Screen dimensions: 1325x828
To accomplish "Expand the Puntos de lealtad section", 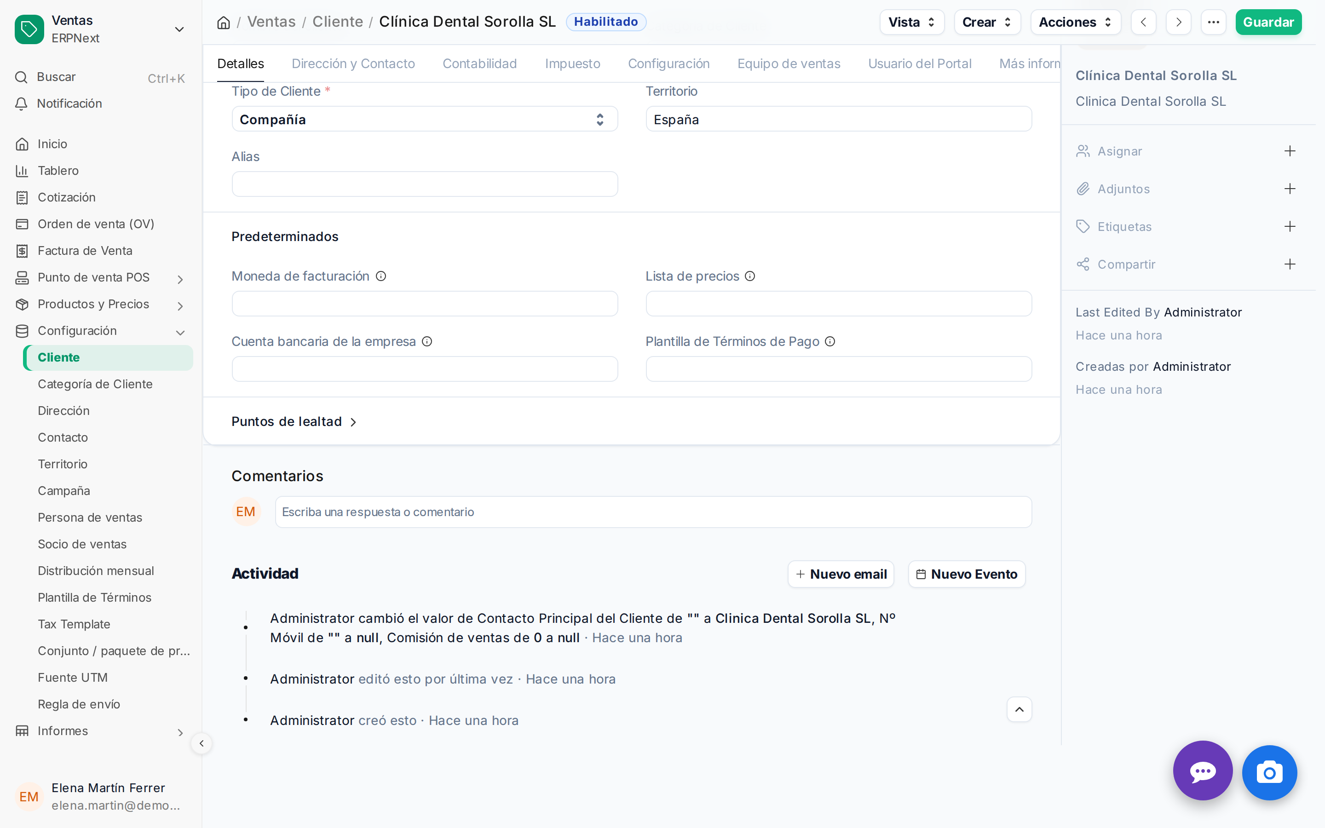I will [x=294, y=422].
